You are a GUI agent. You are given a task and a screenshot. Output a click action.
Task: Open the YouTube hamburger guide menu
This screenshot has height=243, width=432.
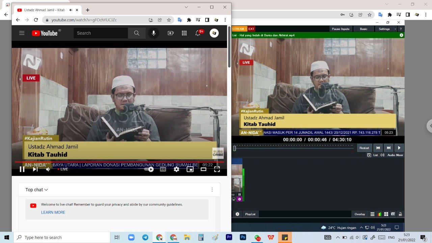22,33
